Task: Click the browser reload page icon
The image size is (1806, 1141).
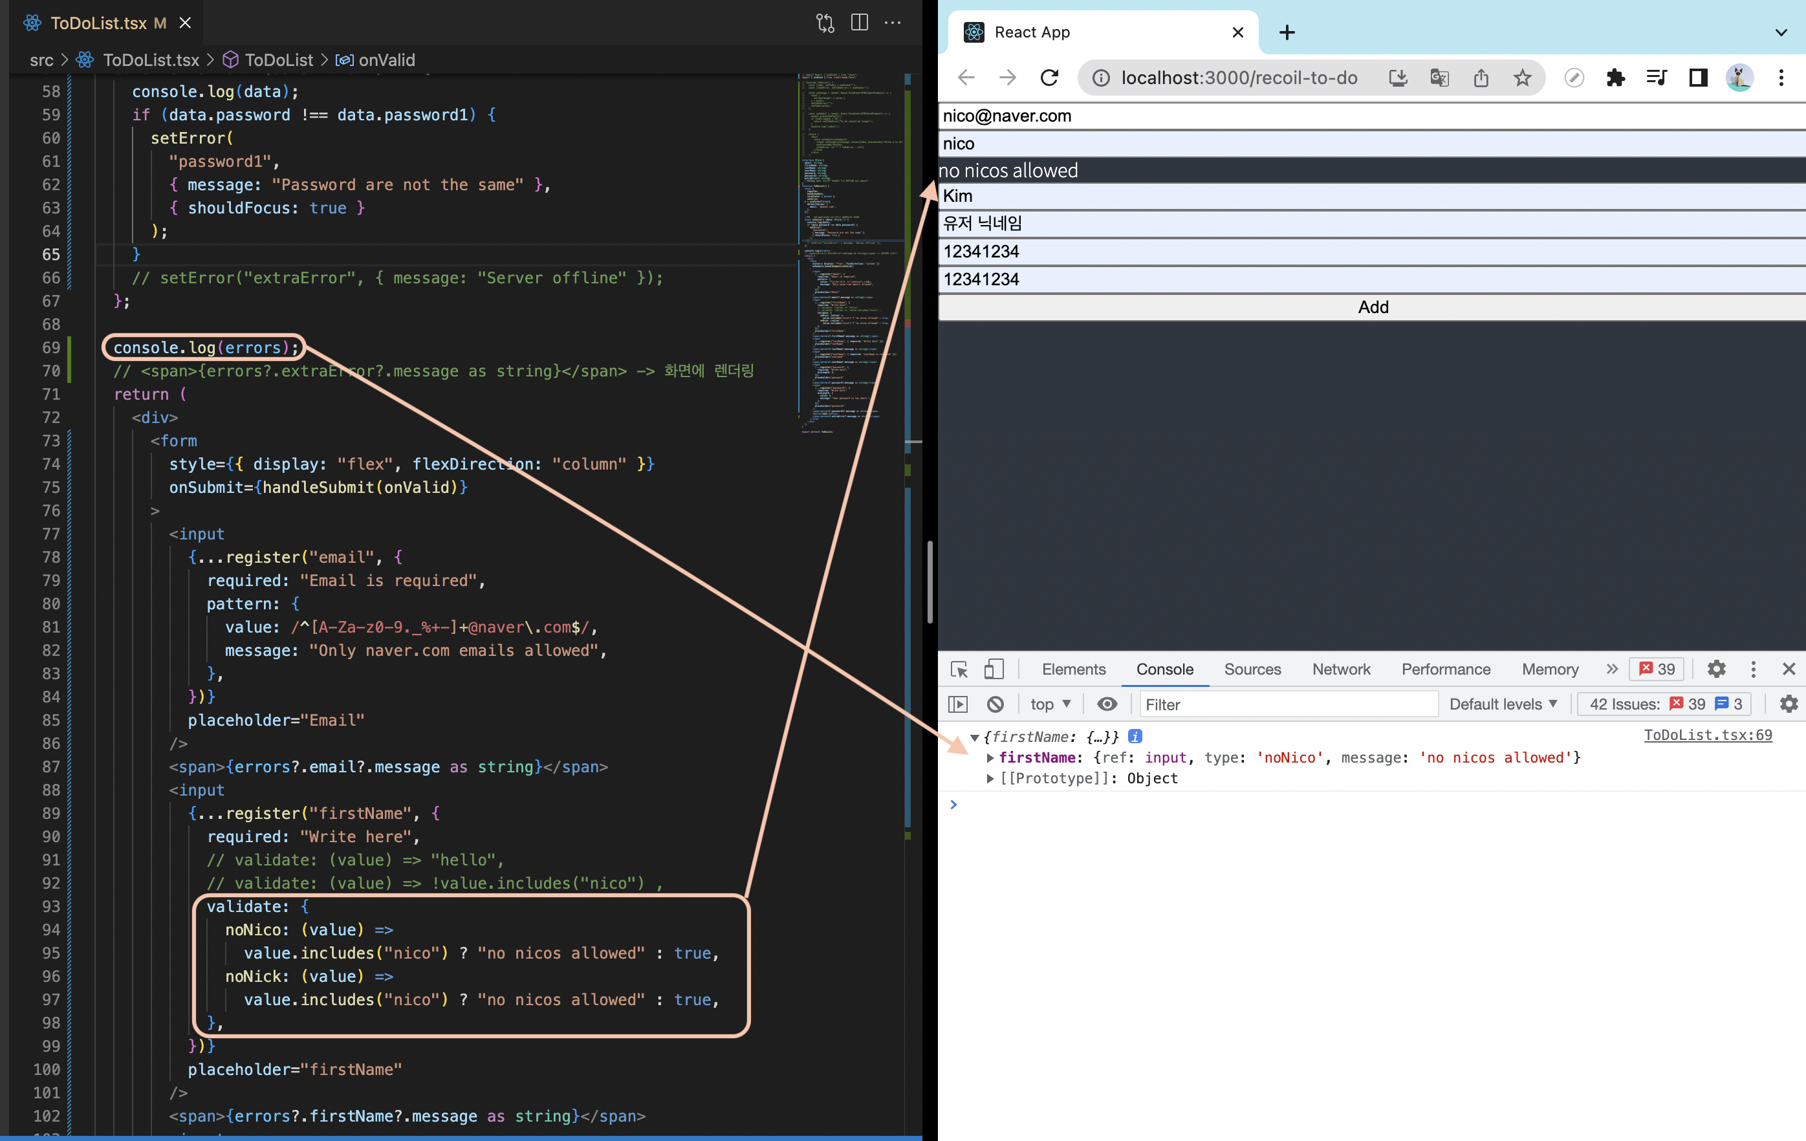Action: click(x=1049, y=77)
